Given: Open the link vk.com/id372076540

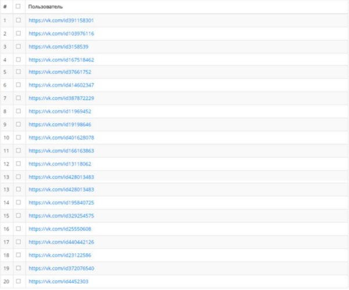Looking at the screenshot, I should (61, 268).
